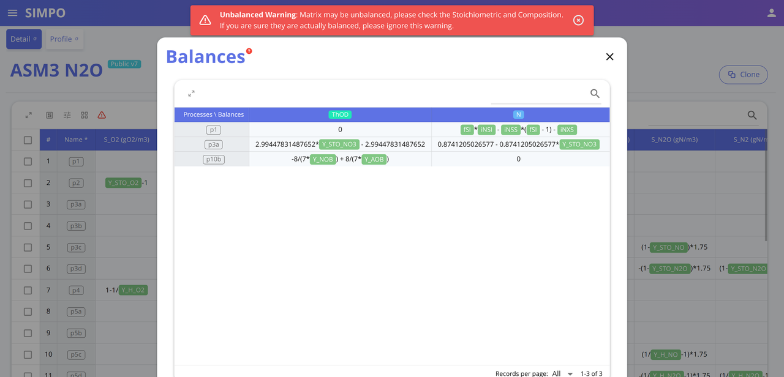Viewport: 784px width, 377px height.
Task: Click Y_H_NO tag in row 10
Action: (x=666, y=354)
